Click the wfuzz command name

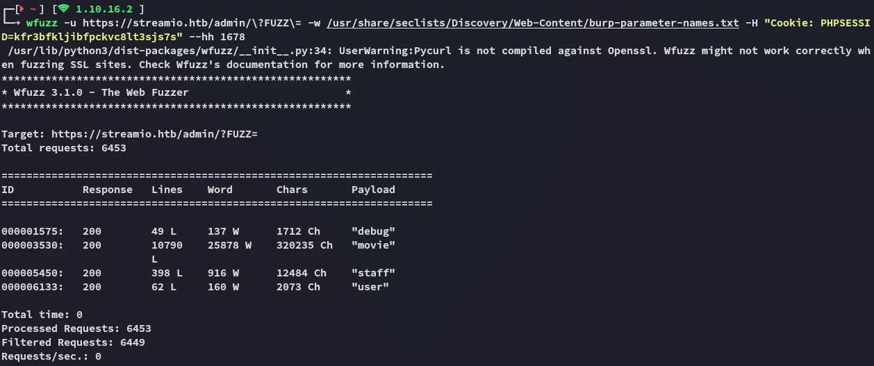(x=42, y=23)
